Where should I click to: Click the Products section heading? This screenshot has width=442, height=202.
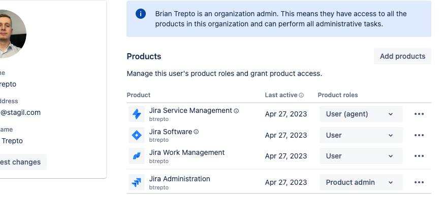pyautogui.click(x=144, y=57)
